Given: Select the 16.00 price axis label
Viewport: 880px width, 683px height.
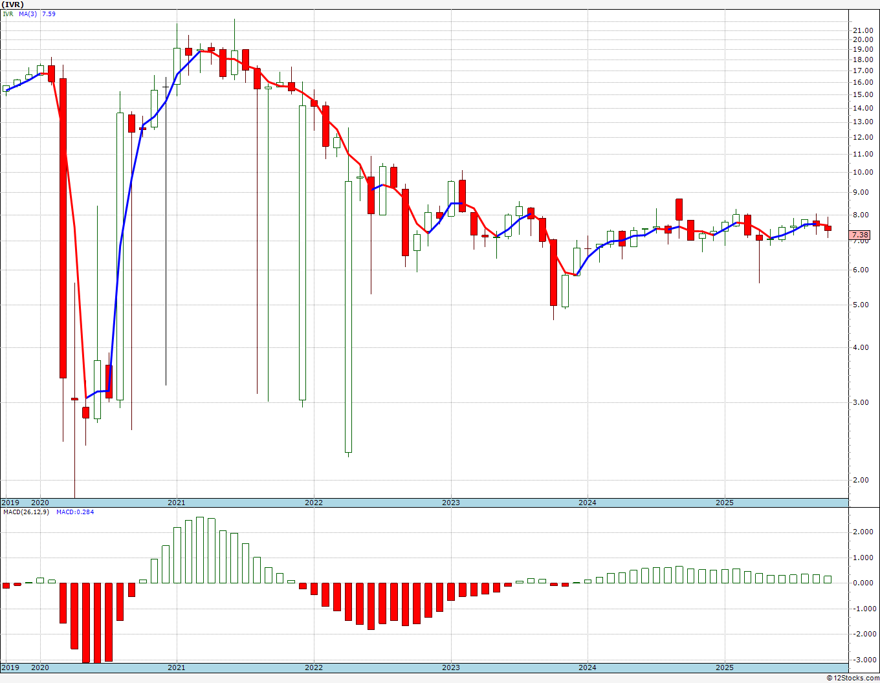Looking at the screenshot, I should click(863, 82).
